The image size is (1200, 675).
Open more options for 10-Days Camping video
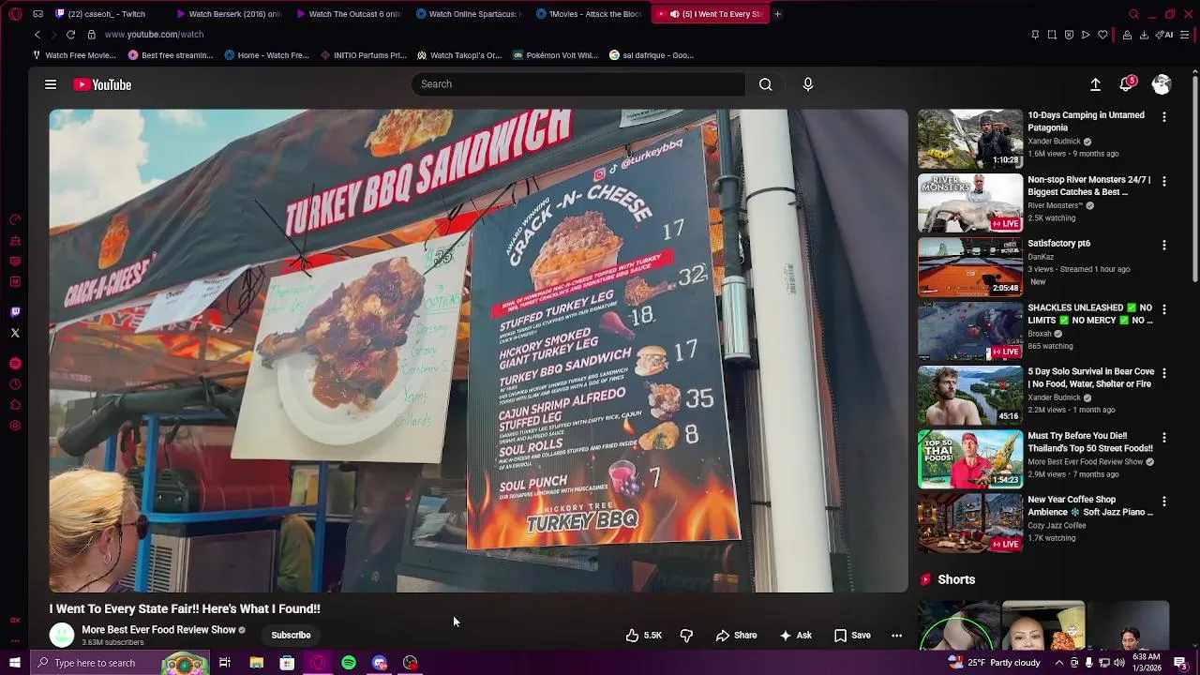click(x=1164, y=117)
